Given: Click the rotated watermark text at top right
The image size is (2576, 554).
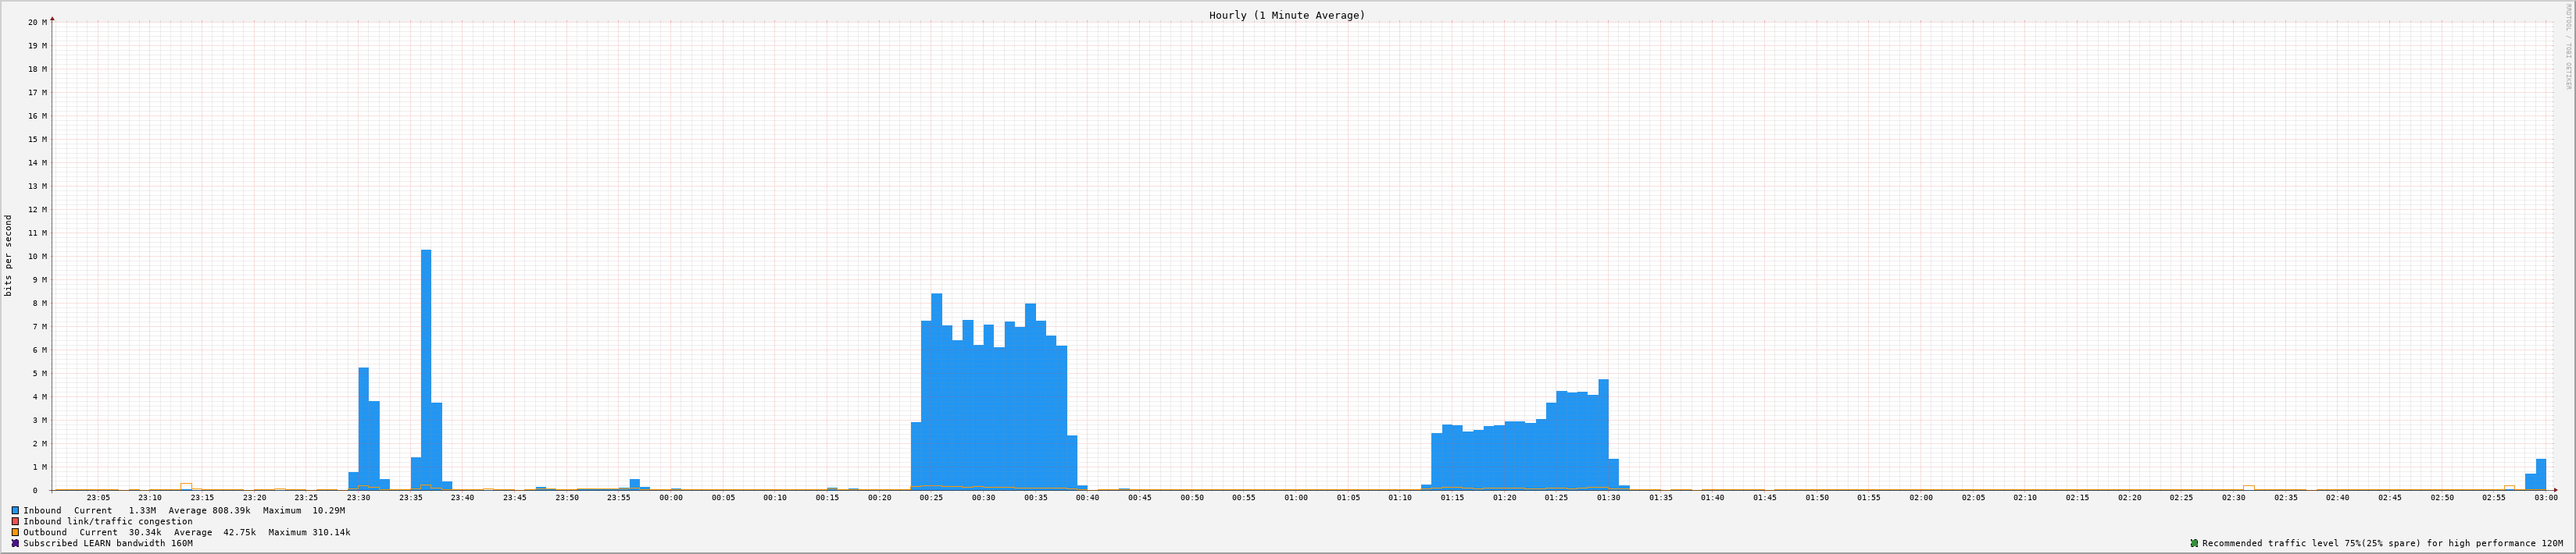Looking at the screenshot, I should 2567,45.
